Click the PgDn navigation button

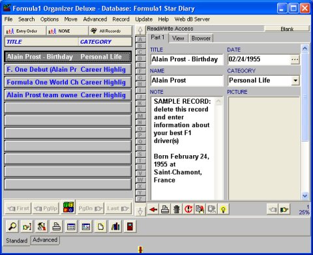[x=91, y=209]
